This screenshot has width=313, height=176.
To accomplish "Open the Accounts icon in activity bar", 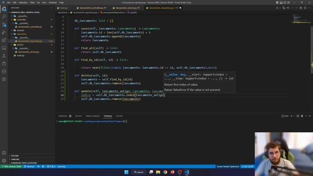I will coord(4,153).
